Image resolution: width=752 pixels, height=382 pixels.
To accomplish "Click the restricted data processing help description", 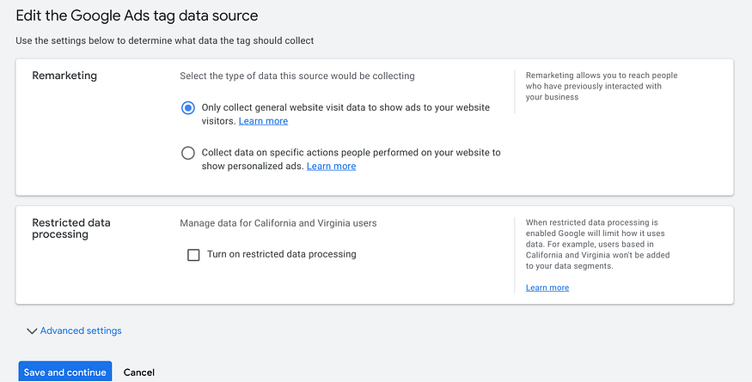I will 596,245.
